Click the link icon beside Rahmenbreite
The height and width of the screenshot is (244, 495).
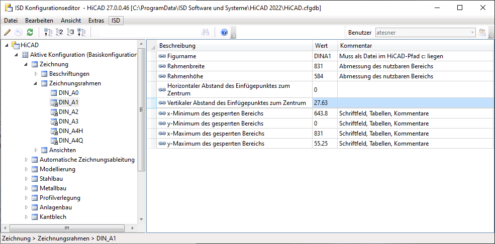point(162,66)
